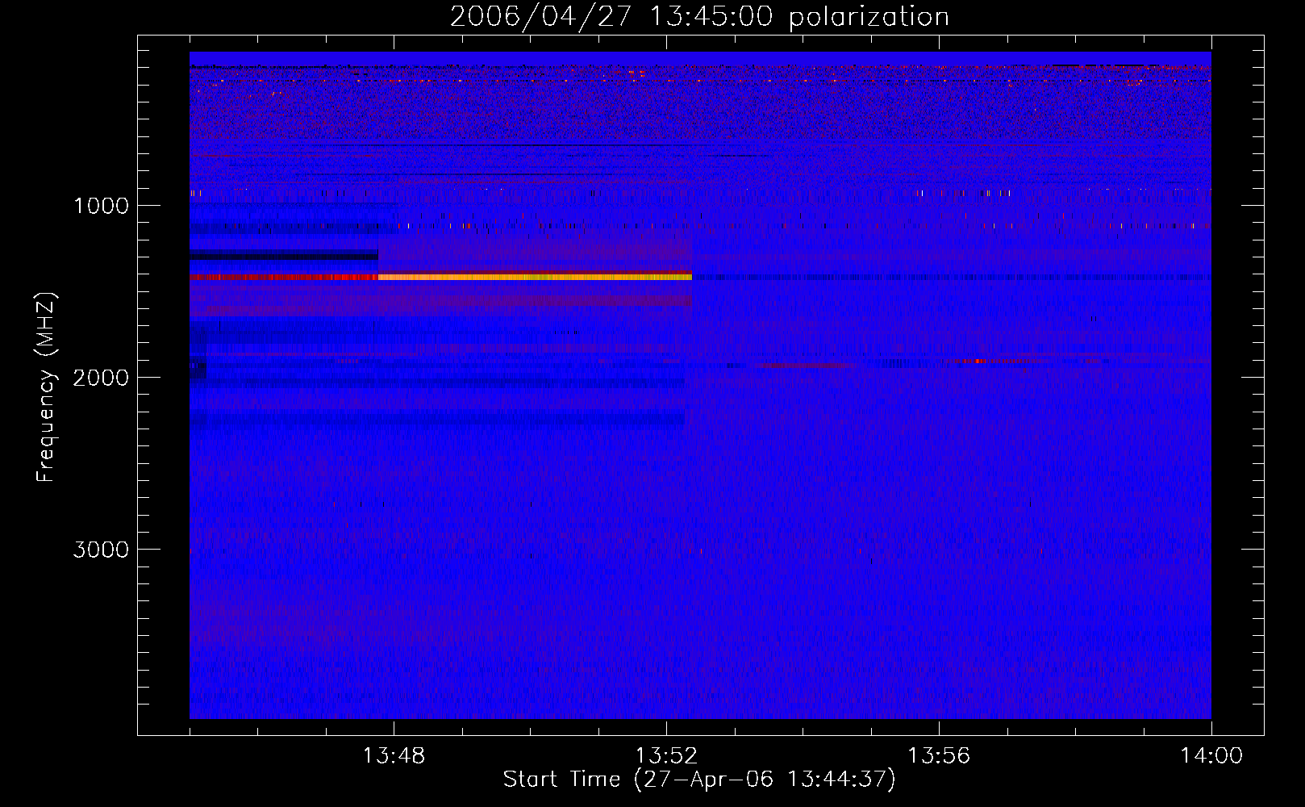Select the 2000 frequency tick label
This screenshot has width=1305, height=807.
[101, 378]
